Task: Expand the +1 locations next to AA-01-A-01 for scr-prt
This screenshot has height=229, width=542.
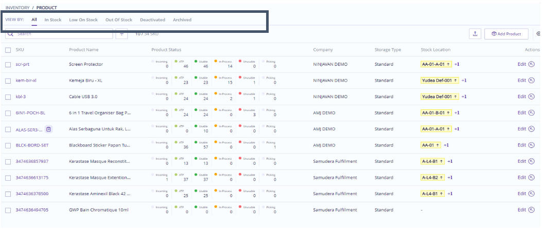Action: tap(457, 64)
